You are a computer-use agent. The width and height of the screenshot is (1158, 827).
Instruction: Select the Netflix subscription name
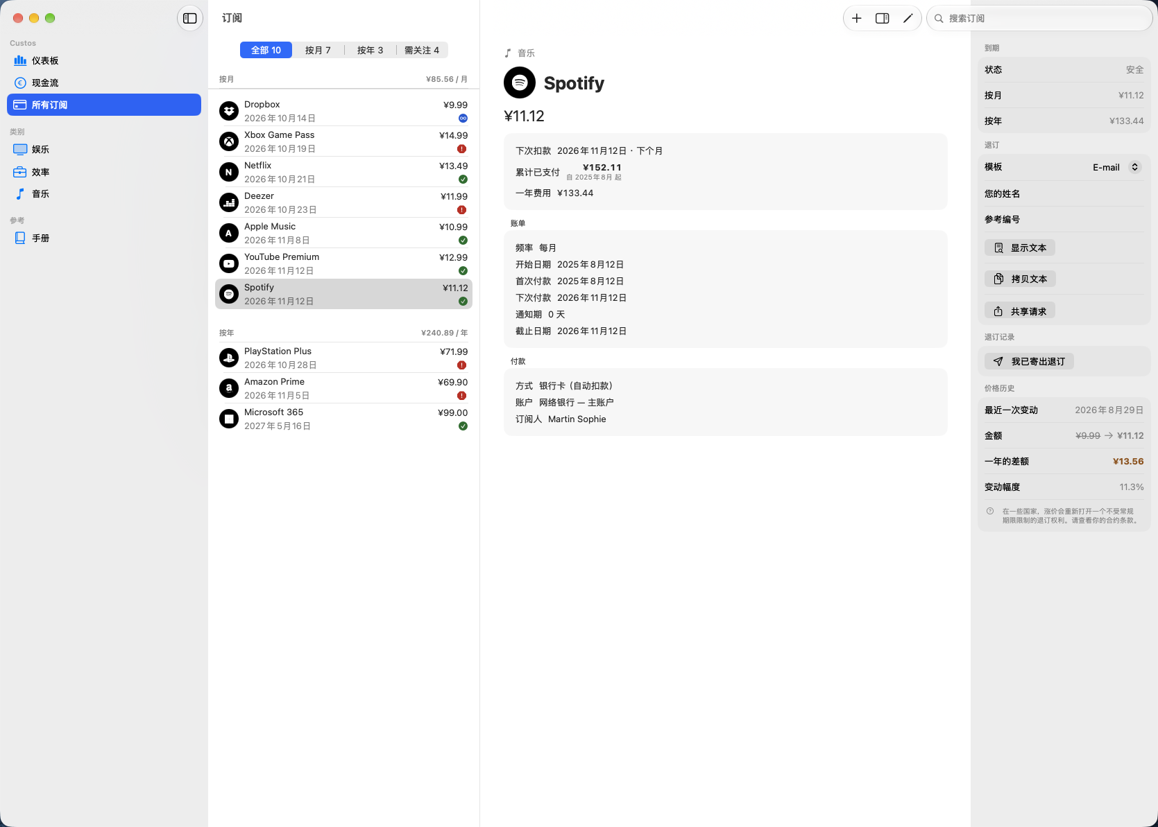click(258, 166)
